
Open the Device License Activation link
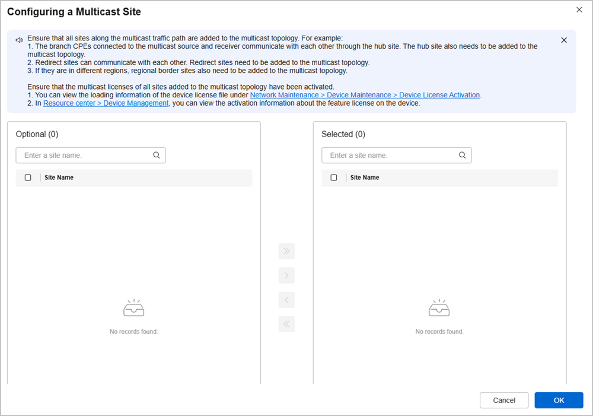365,95
